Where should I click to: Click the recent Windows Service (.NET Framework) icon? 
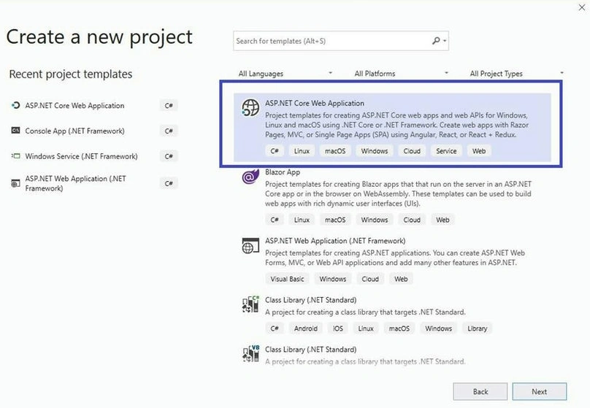[15, 155]
